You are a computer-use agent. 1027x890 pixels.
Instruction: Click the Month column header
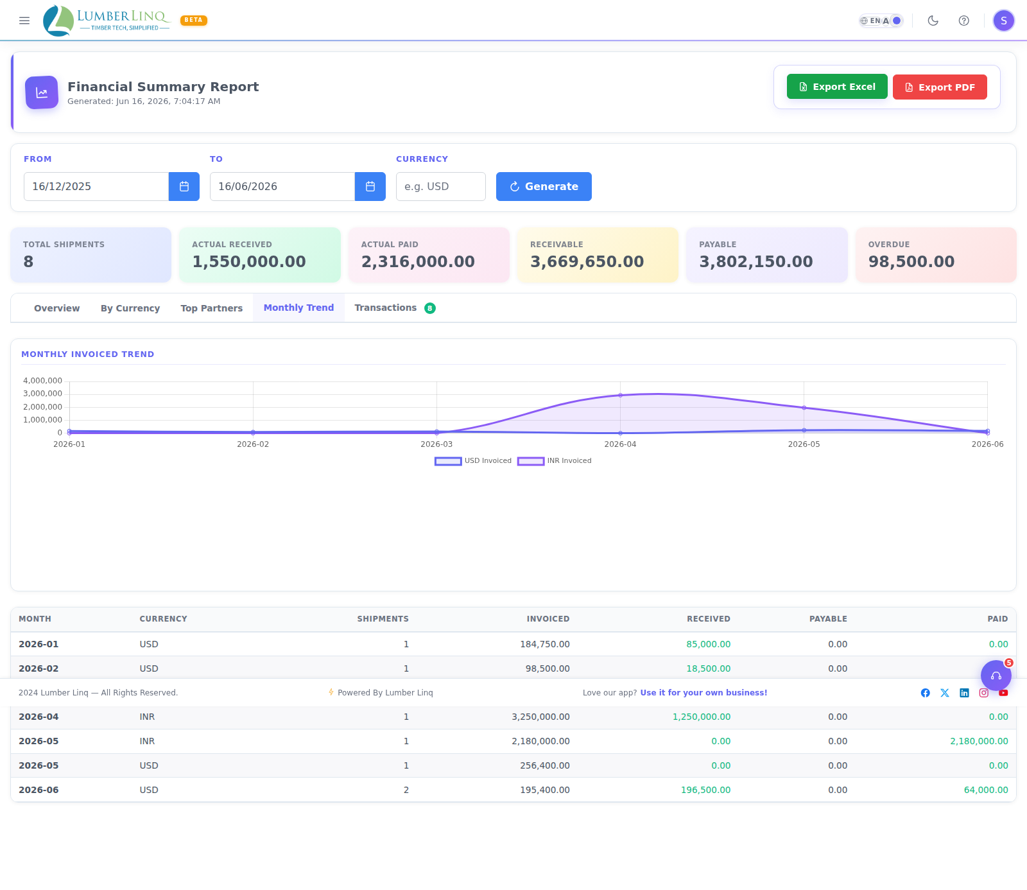pos(35,619)
